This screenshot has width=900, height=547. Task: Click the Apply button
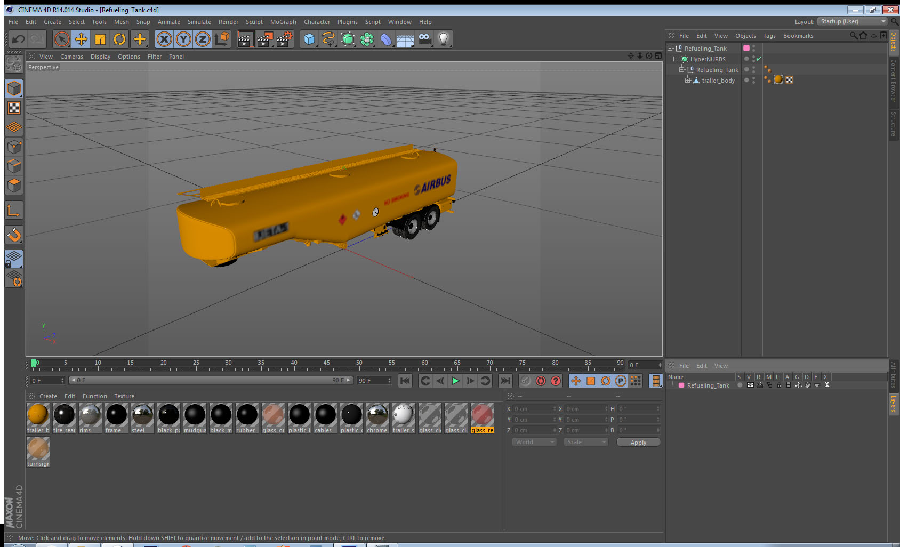tap(638, 443)
